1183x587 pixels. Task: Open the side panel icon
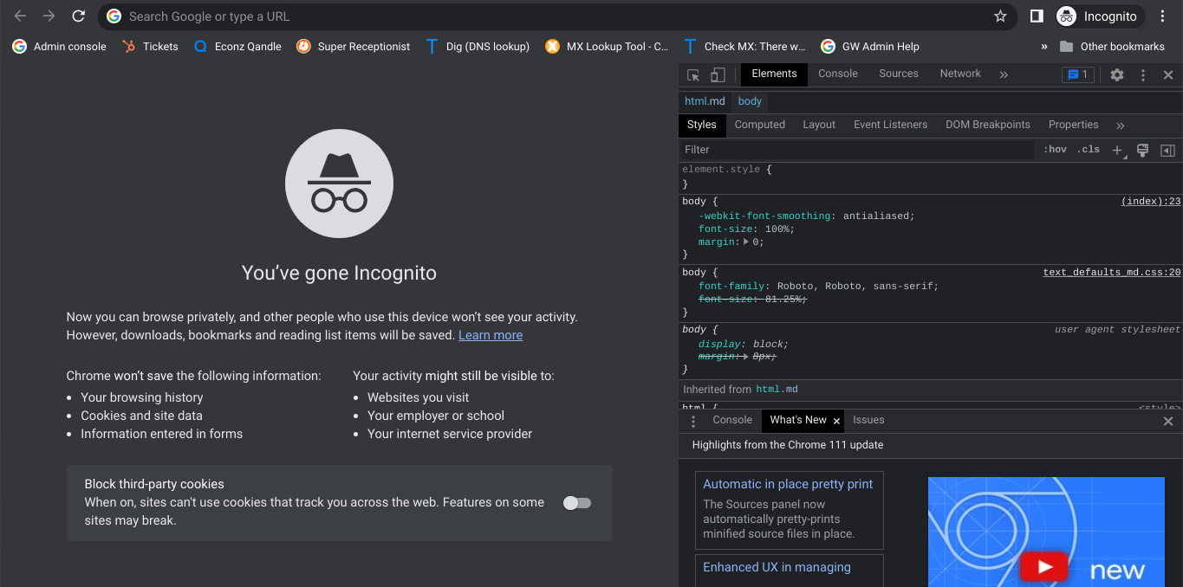pos(1037,16)
